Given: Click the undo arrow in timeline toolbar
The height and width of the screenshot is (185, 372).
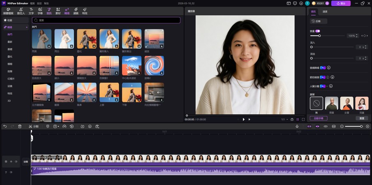Looking at the screenshot, I should (5, 126).
